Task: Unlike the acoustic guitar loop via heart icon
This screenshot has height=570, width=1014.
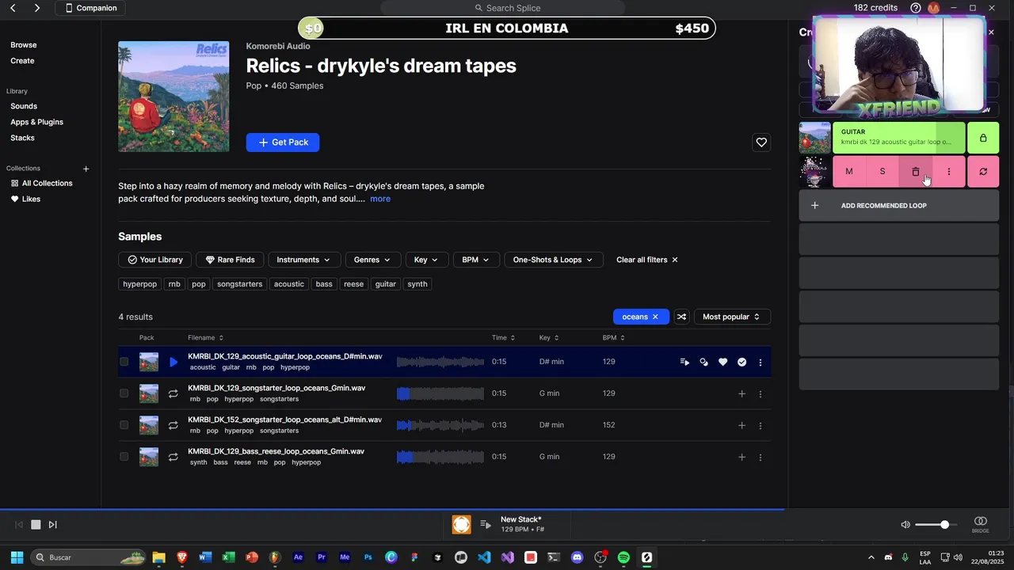Action: [x=722, y=362]
